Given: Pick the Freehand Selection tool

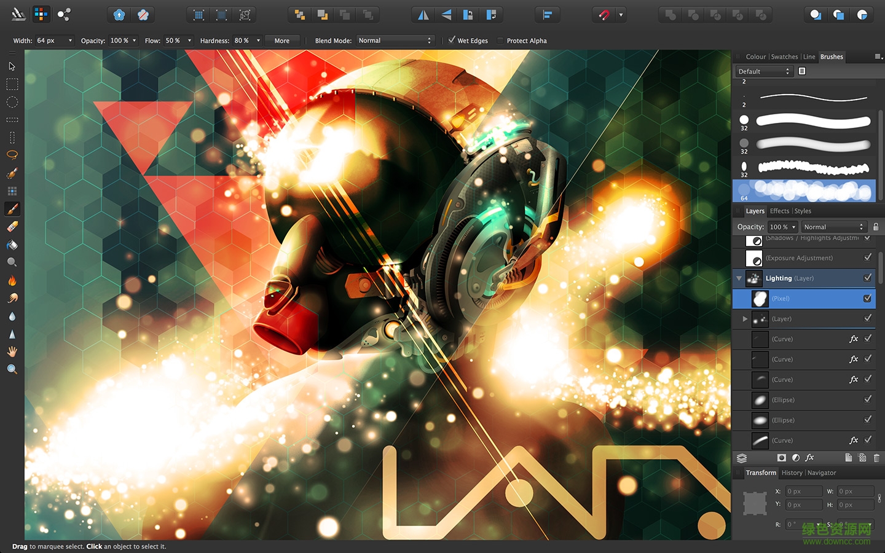Looking at the screenshot, I should pos(12,155).
